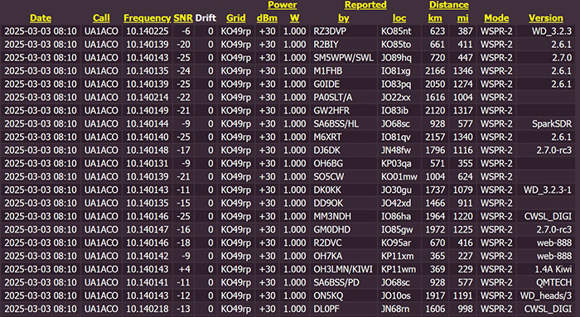Sort by reporter 'by' column header
The width and height of the screenshot is (580, 317).
[344, 18]
